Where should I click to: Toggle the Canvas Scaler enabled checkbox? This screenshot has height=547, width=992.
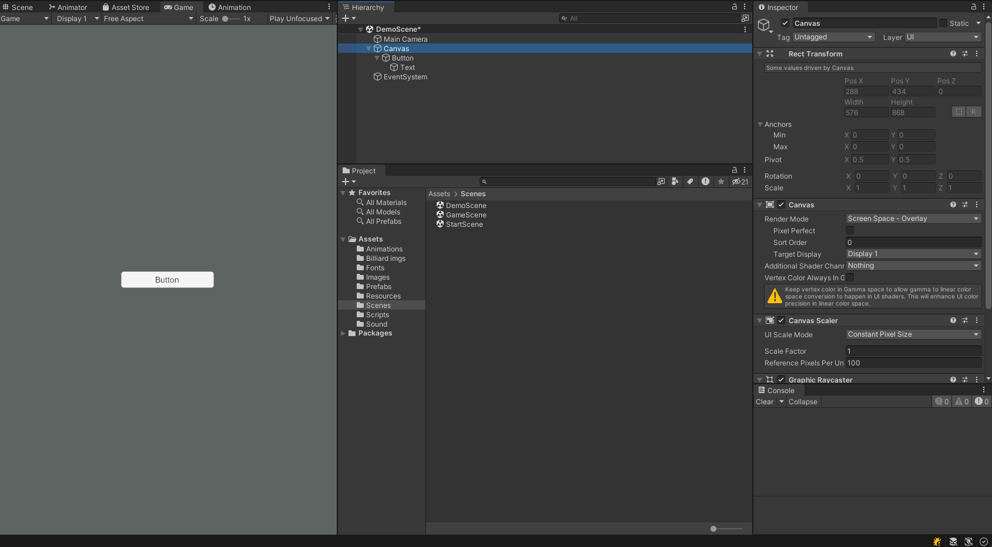click(x=781, y=320)
